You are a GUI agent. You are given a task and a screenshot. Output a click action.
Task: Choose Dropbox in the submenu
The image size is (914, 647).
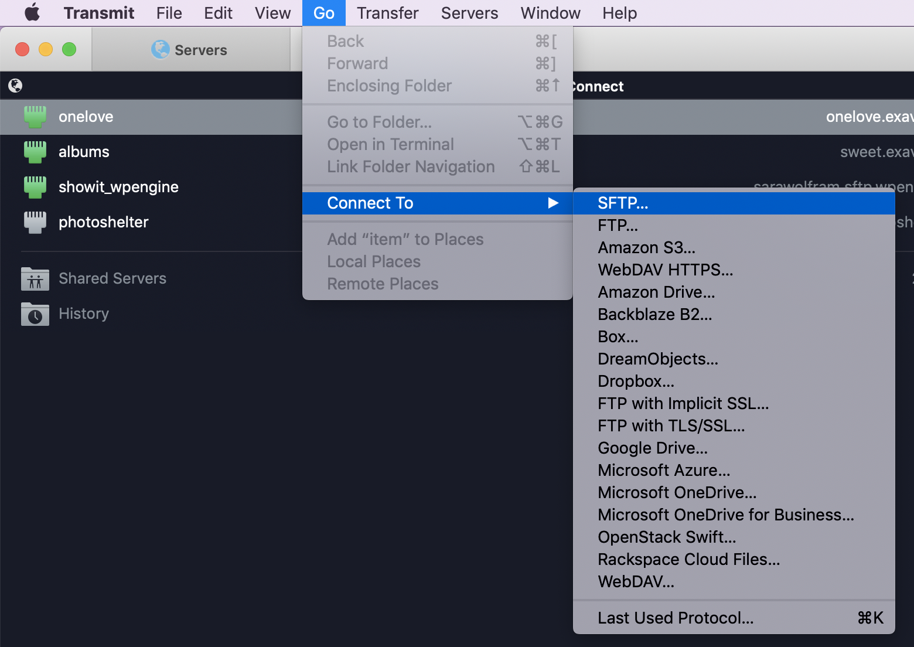(x=636, y=381)
